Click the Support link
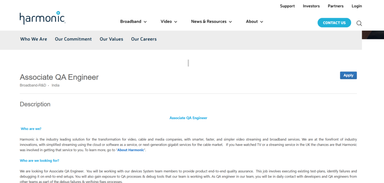This screenshot has width=384, height=183. pos(287,6)
